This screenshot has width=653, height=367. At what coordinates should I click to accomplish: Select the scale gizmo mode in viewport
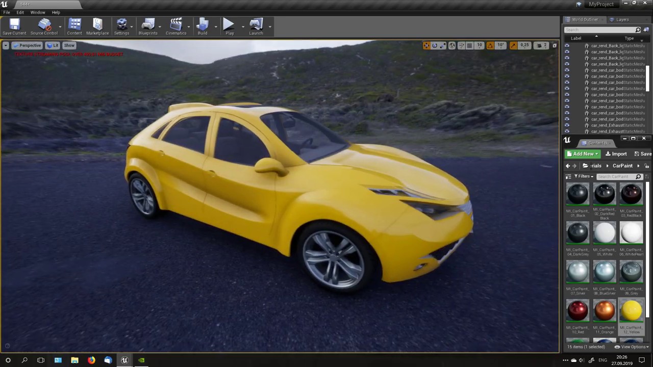pyautogui.click(x=443, y=45)
